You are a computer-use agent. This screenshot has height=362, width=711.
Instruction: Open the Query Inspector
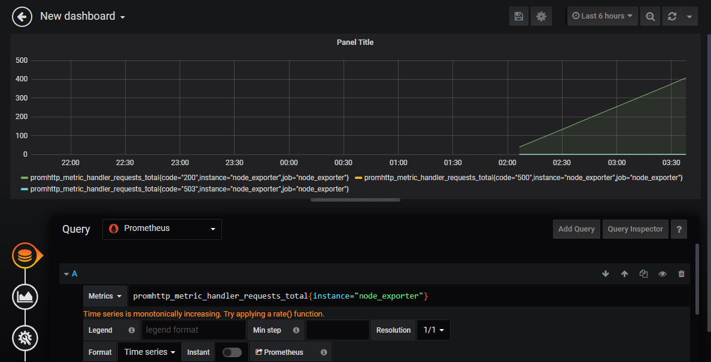[x=635, y=229]
